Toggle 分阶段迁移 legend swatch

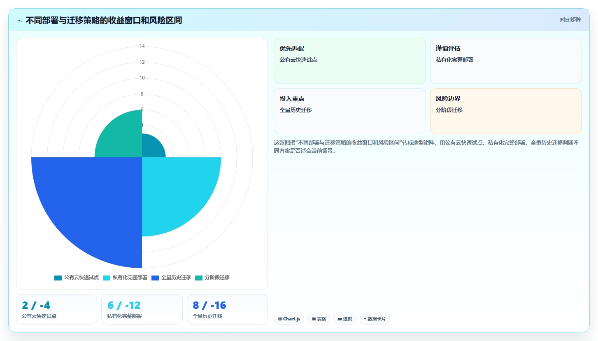[199, 278]
